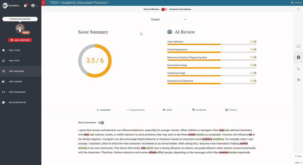
Task: Click the Ask a Question button
Action: coord(20,40)
